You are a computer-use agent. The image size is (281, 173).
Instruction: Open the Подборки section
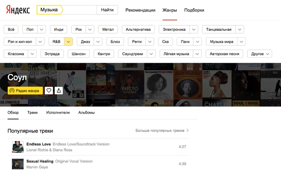[x=194, y=10]
